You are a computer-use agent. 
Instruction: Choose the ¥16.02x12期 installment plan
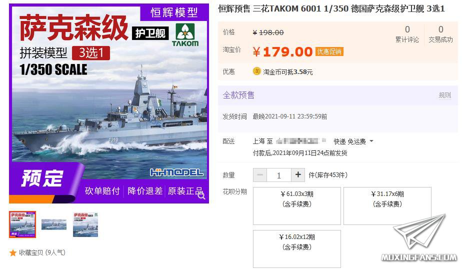296,249
